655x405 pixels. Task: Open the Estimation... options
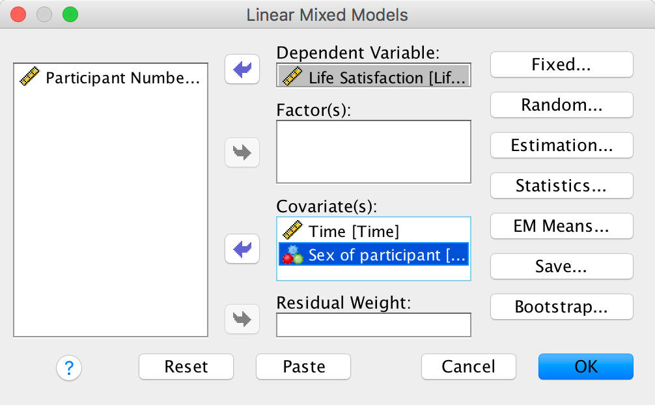click(x=561, y=145)
